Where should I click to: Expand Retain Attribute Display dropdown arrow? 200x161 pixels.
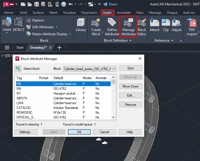[70, 34]
